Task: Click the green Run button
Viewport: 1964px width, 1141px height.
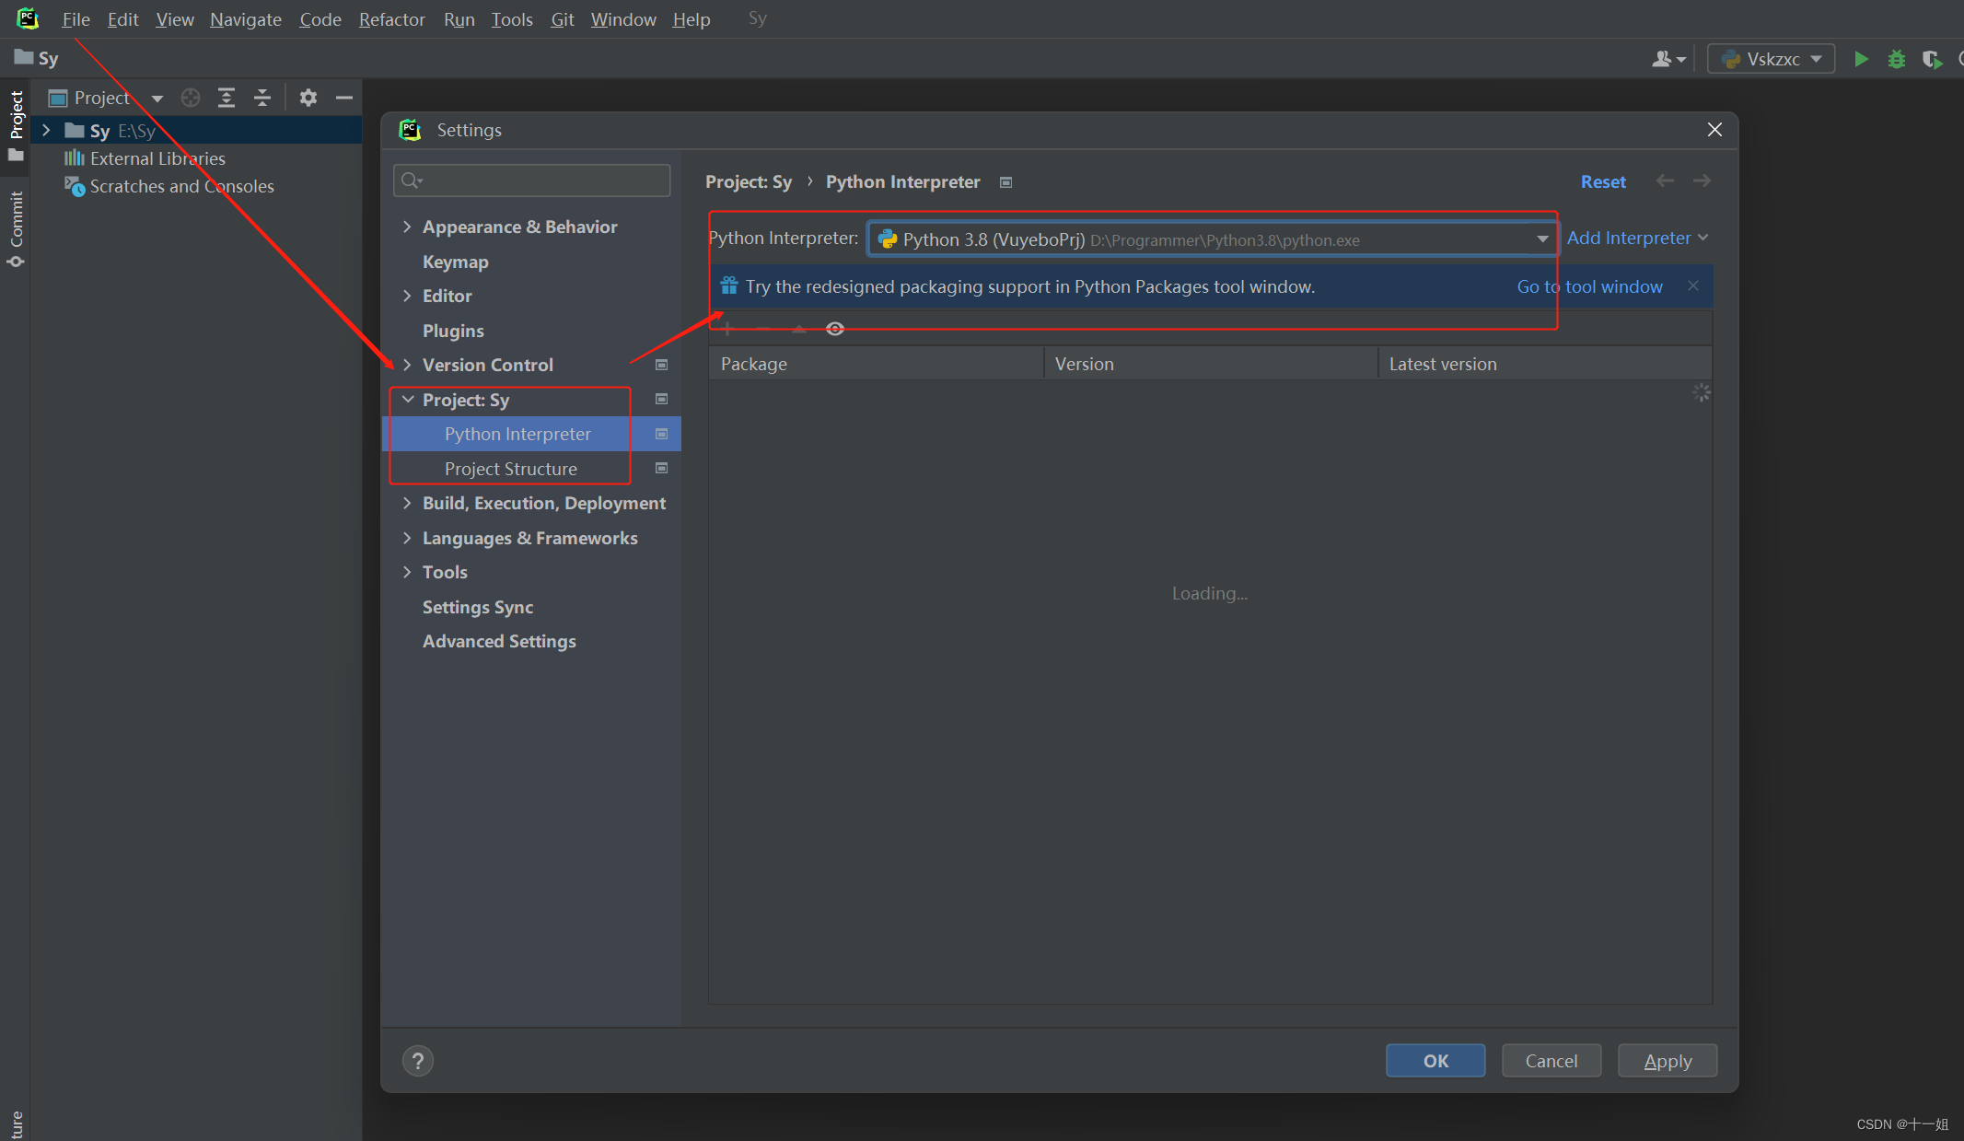Action: (1861, 59)
